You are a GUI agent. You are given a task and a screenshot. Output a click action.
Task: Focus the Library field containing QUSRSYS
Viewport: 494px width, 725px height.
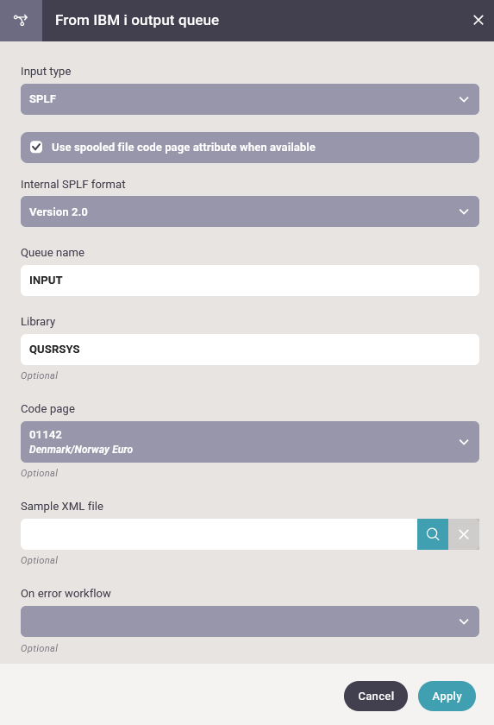[x=250, y=350]
